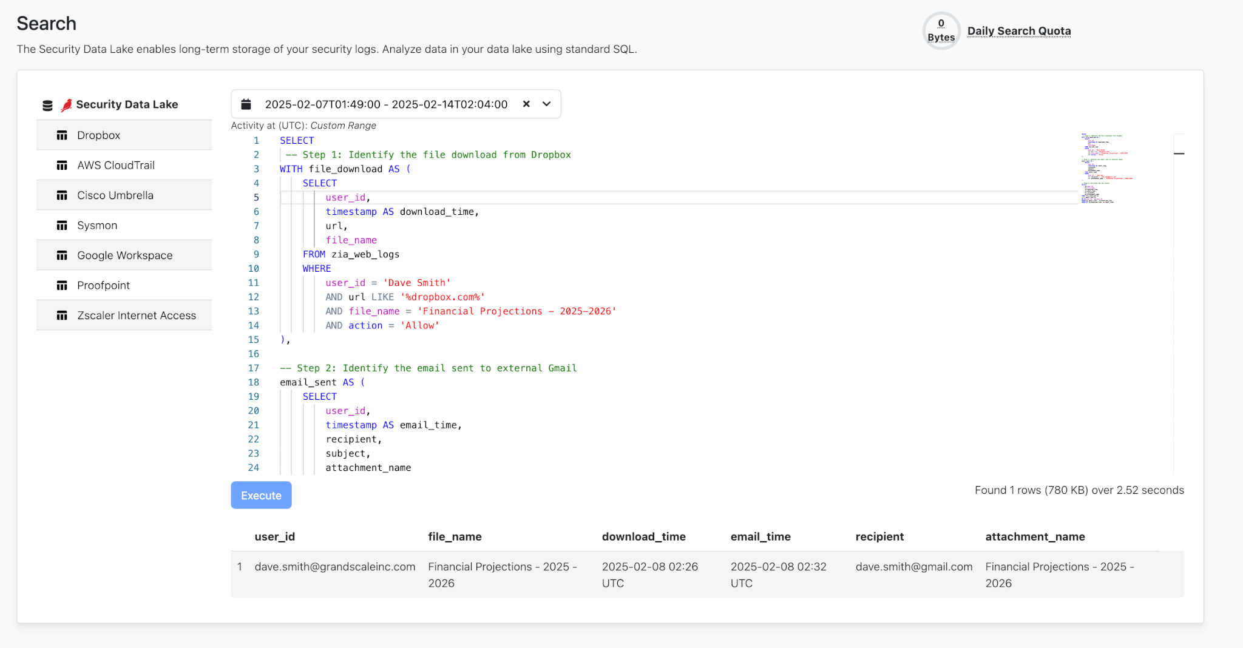Screen dimensions: 1243x648
Task: Click the red bird Security Data Lake logo
Action: (x=67, y=105)
